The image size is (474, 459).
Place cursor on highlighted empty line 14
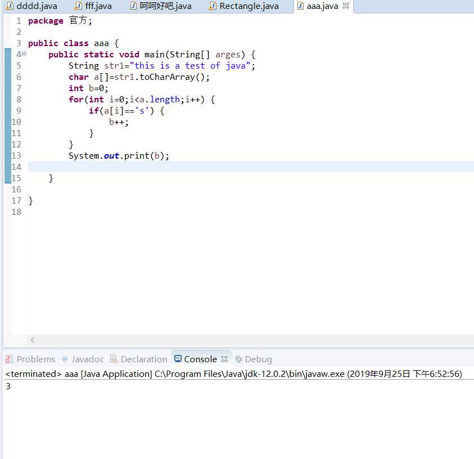pyautogui.click(x=251, y=166)
